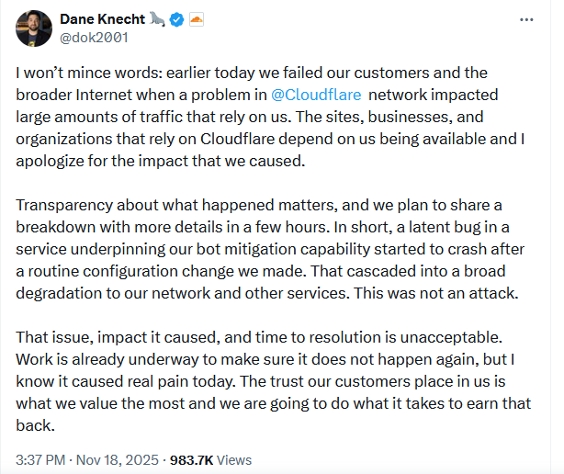Screen dimensions: 564x474
Task: Click Dane Knecht's profile avatar
Action: [x=32, y=28]
